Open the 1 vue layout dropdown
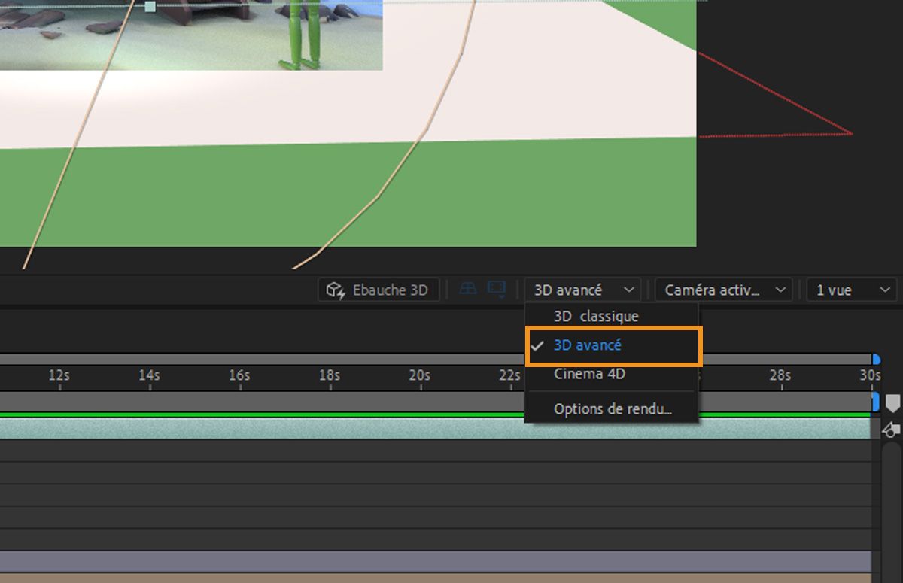Viewport: 903px width, 583px height. pos(851,290)
